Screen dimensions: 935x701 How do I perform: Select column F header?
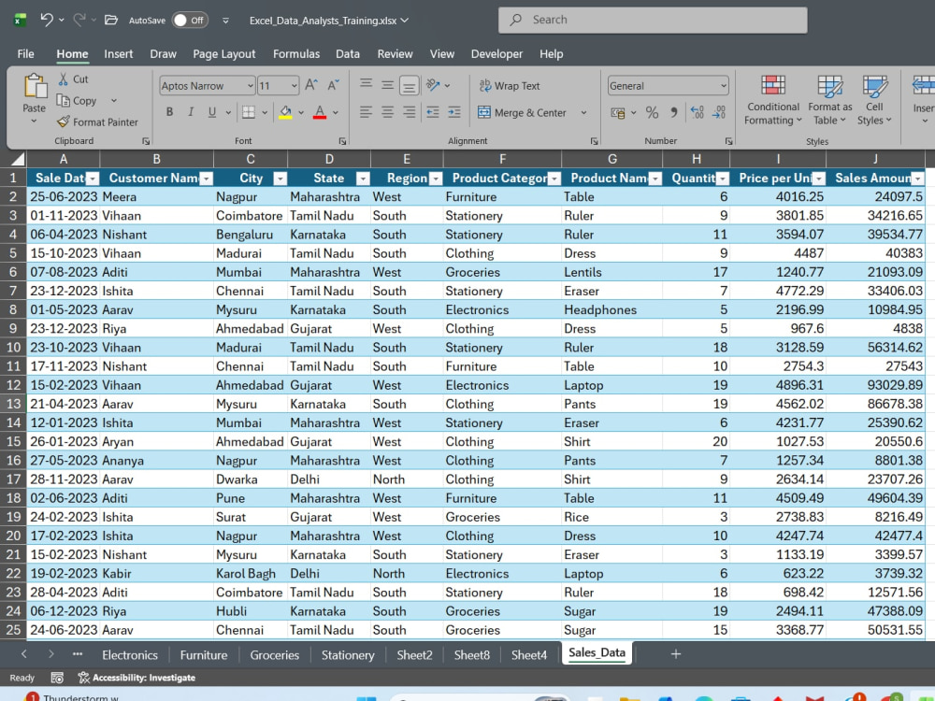pos(502,159)
